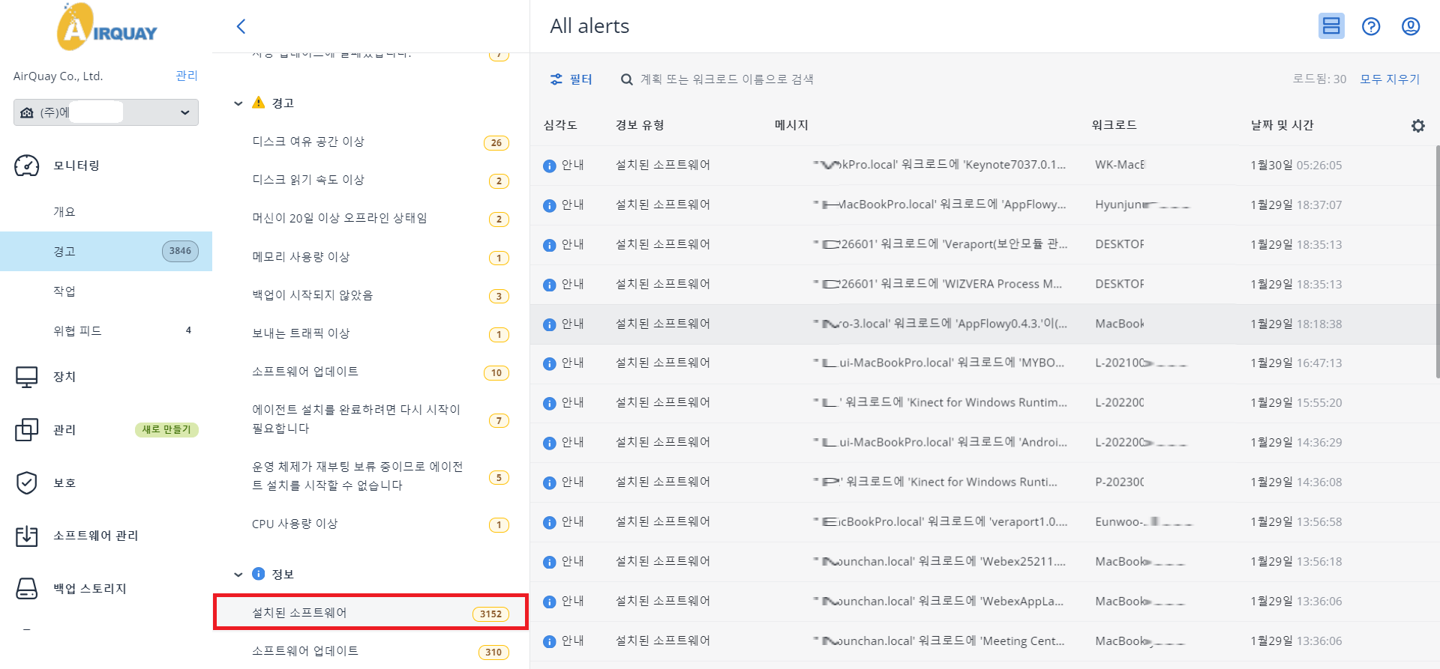Open 위협 피드 in the sidebar
Screen dimensions: 1440x669
point(77,331)
